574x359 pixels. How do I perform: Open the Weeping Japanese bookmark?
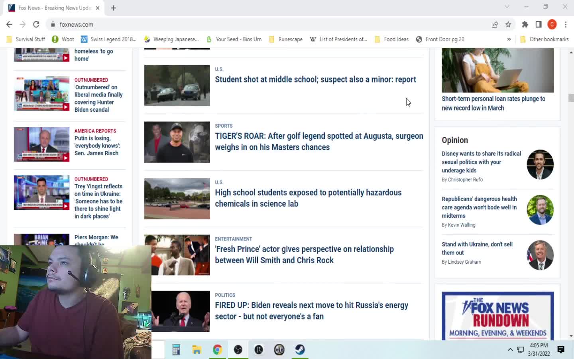(171, 39)
